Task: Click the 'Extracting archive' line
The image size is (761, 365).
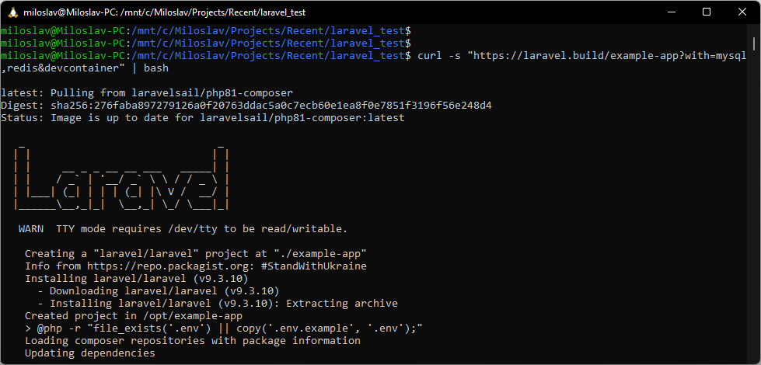Action: (x=218, y=304)
